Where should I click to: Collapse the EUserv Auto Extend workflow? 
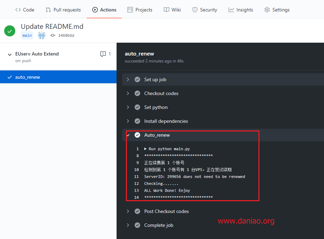tap(9, 54)
